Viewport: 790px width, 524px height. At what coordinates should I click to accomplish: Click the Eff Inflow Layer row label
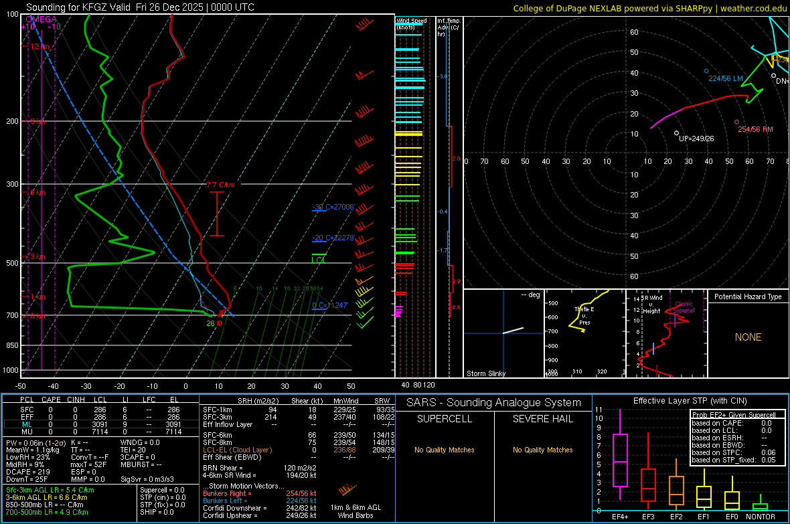coord(227,424)
